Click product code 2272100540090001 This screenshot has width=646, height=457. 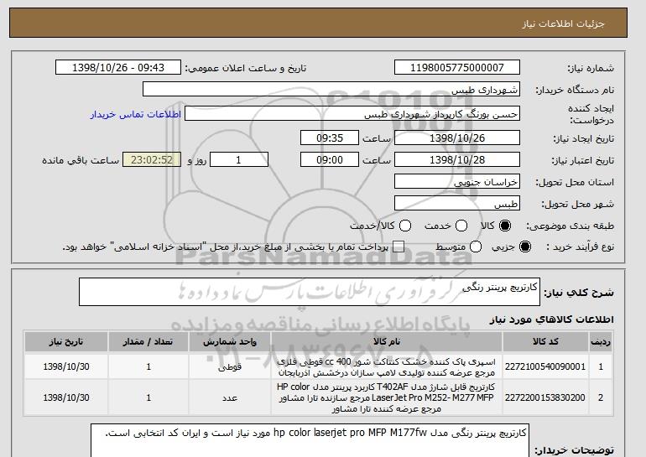(545, 366)
